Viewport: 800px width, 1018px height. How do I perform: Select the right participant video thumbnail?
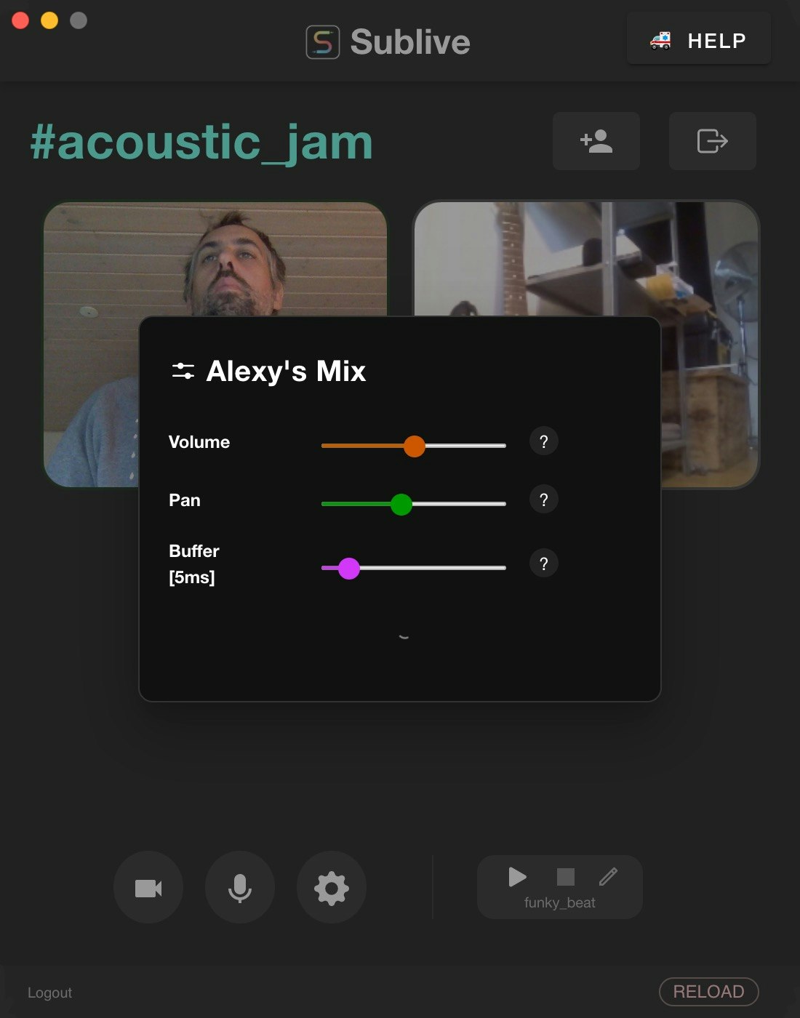(x=586, y=344)
